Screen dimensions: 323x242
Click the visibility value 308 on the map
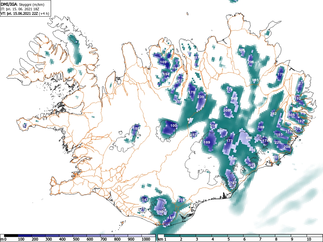pos(226,110)
